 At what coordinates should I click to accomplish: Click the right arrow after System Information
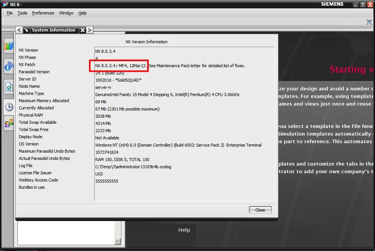[90, 30]
